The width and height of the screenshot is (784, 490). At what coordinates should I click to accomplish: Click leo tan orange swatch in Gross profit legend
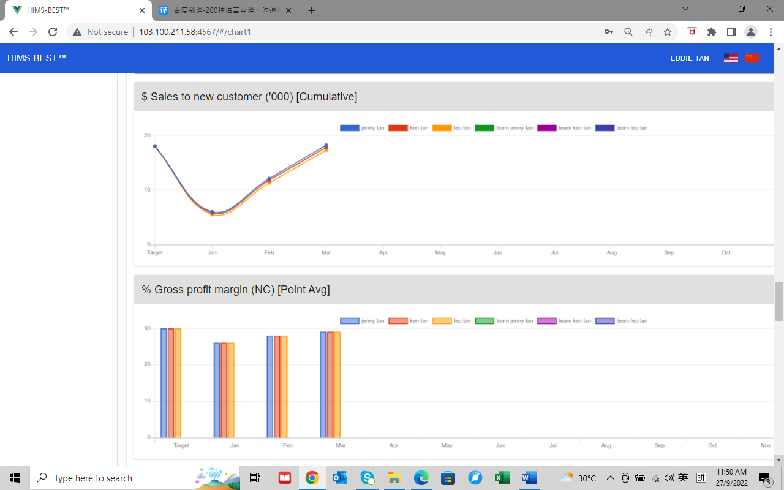442,321
